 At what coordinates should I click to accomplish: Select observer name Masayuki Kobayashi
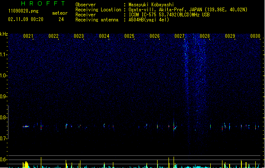(151, 5)
